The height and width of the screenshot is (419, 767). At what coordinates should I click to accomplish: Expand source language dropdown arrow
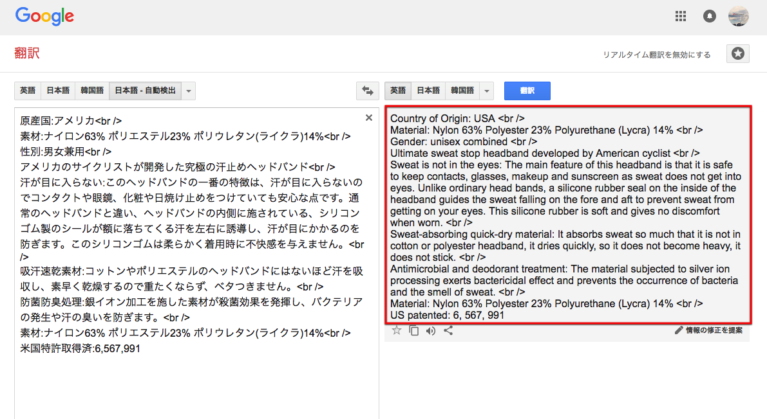point(189,91)
